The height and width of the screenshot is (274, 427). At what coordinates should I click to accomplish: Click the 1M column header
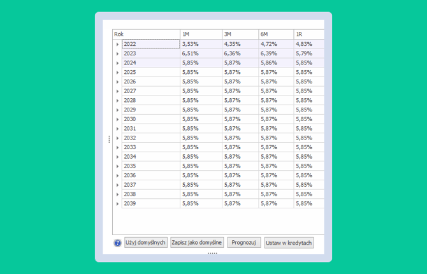click(201, 34)
